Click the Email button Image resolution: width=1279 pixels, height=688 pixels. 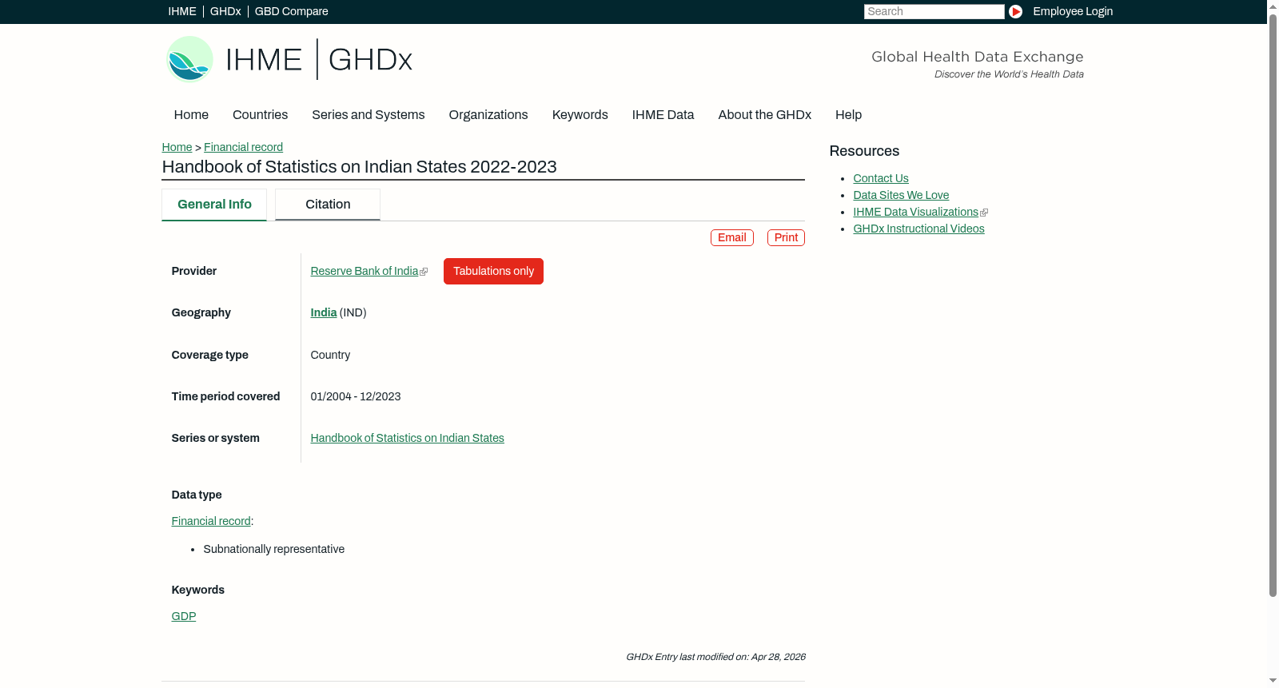[732, 237]
